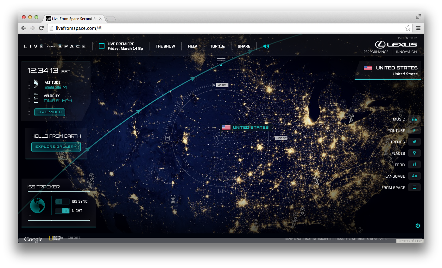Screen dimensions: 442x268
Task: Click the Live Video button
Action: [x=50, y=112]
